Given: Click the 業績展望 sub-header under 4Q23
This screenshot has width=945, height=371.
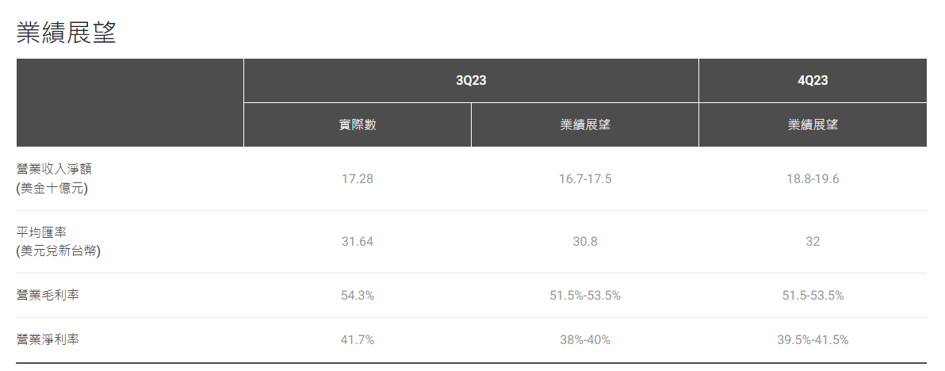Looking at the screenshot, I should point(813,125).
